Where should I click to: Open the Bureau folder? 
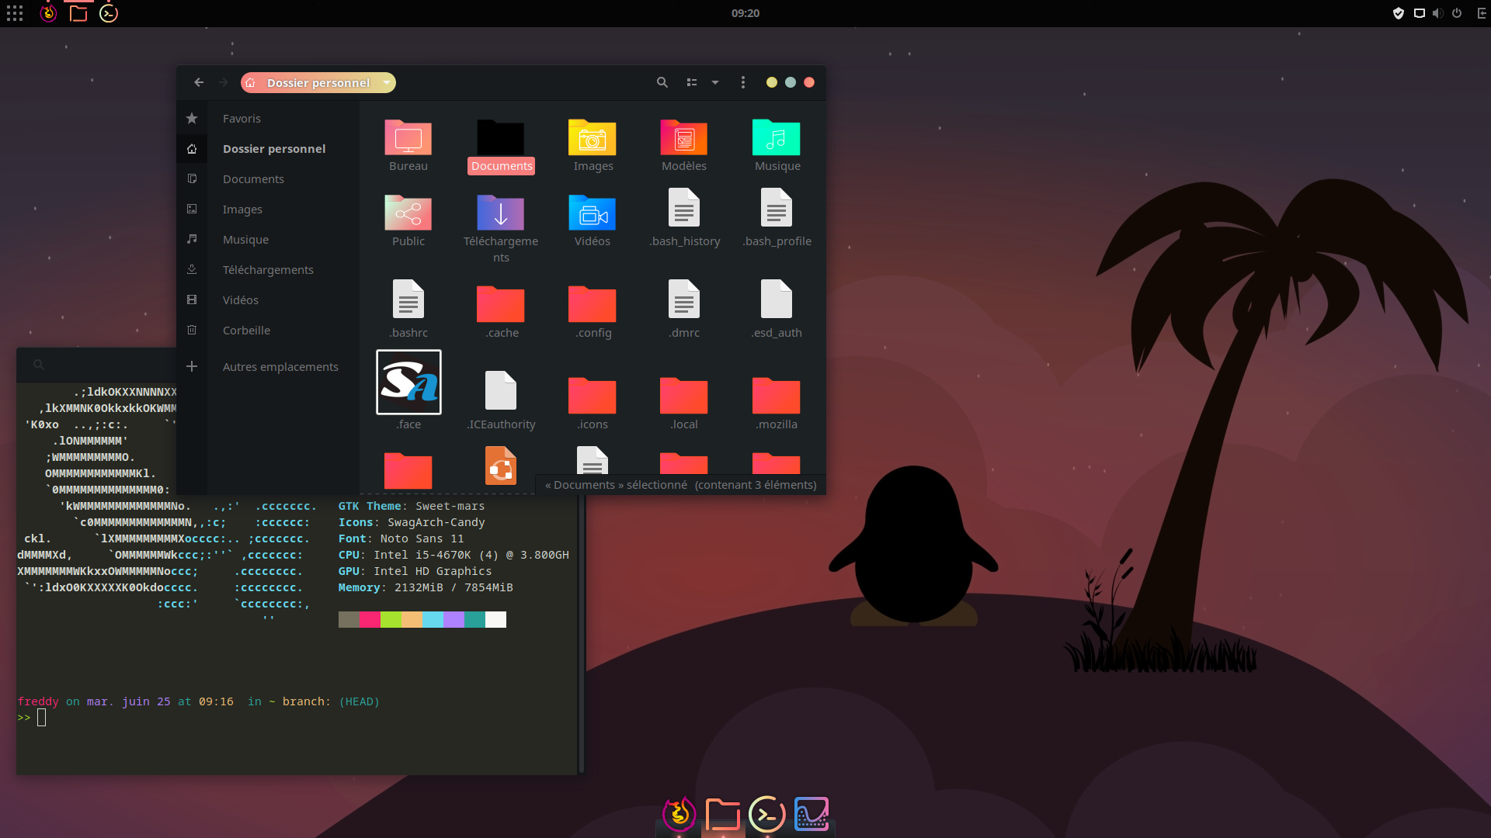(x=408, y=139)
